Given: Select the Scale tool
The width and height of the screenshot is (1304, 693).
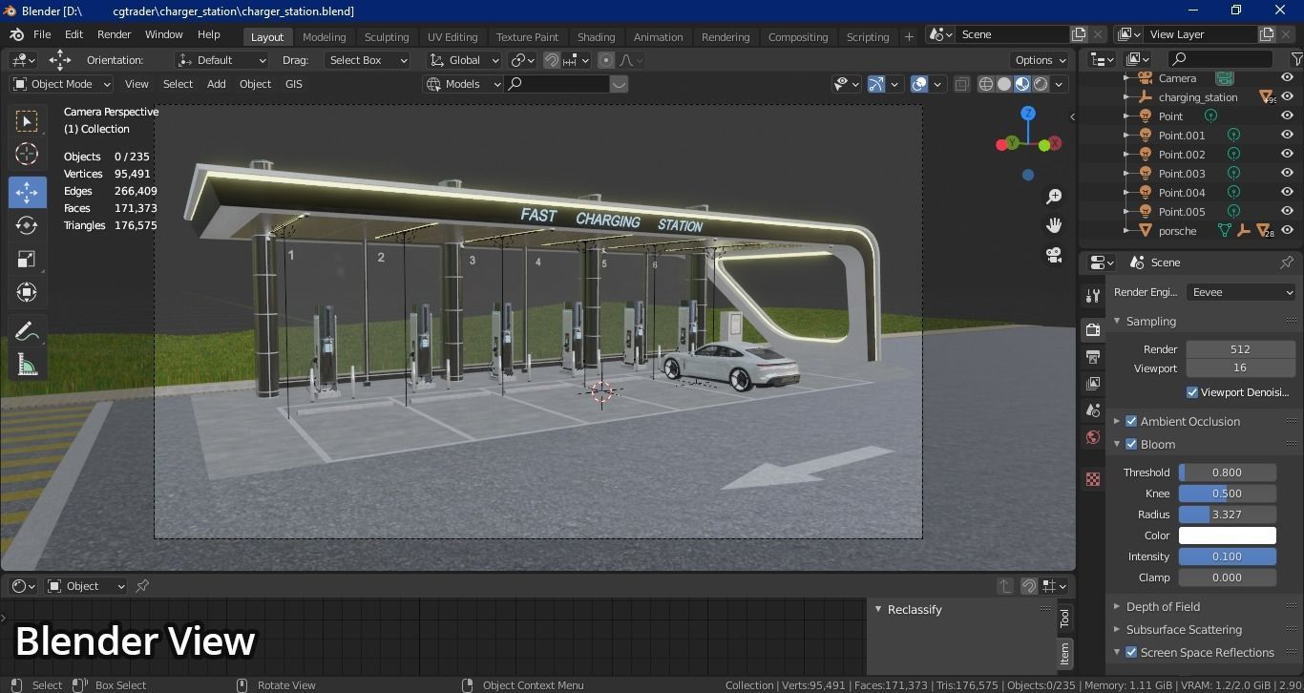Looking at the screenshot, I should (x=27, y=259).
